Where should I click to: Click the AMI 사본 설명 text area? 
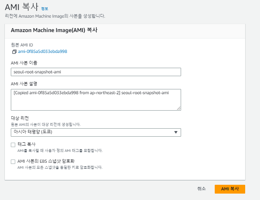pyautogui.click(x=96, y=100)
